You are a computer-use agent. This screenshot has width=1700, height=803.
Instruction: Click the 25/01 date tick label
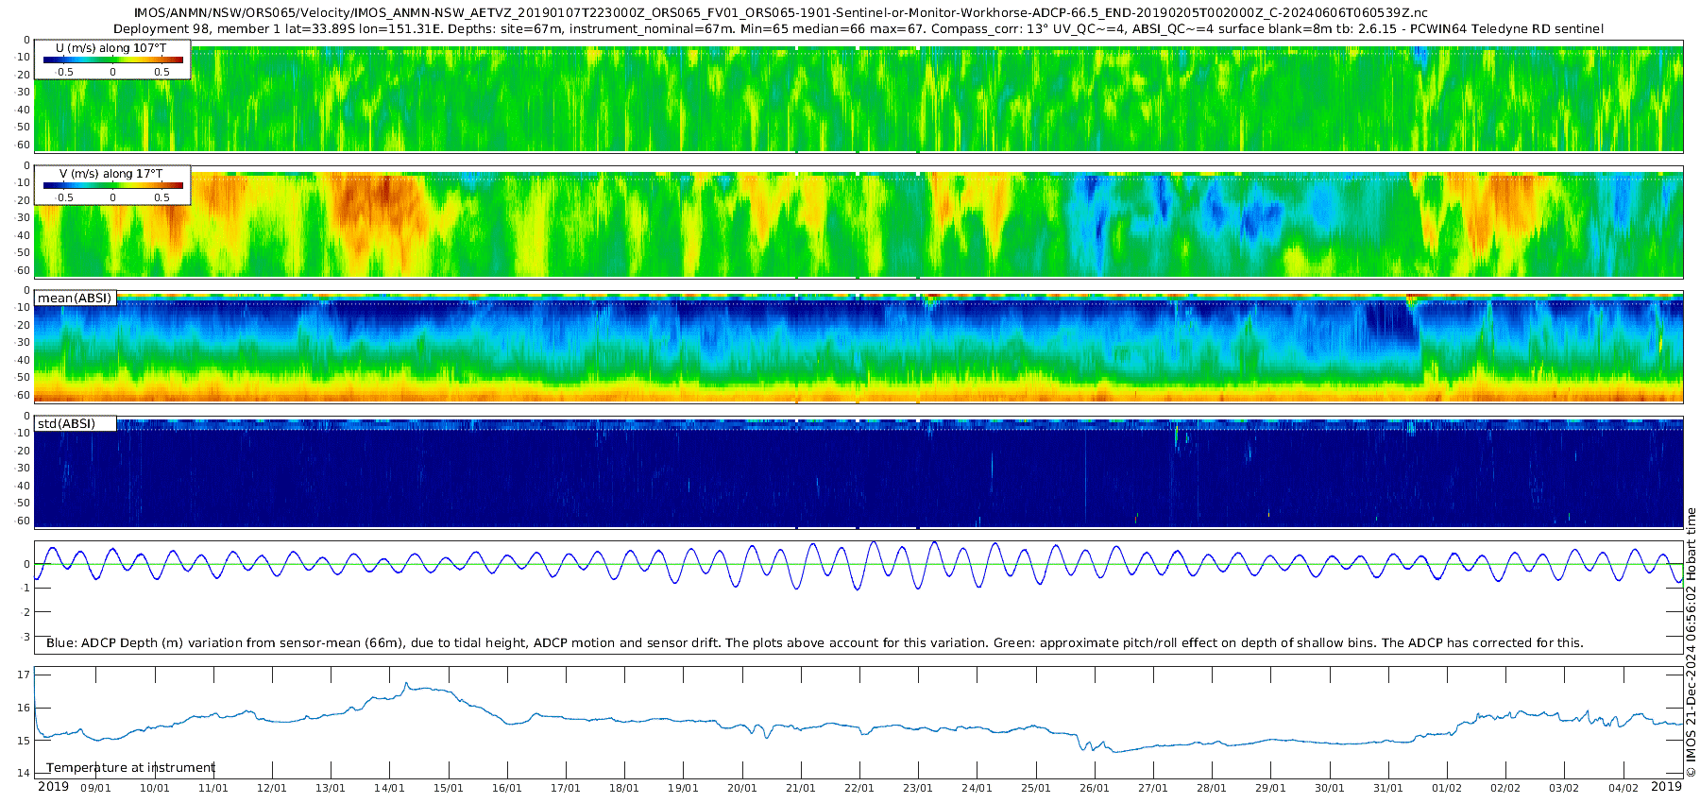(x=1035, y=788)
